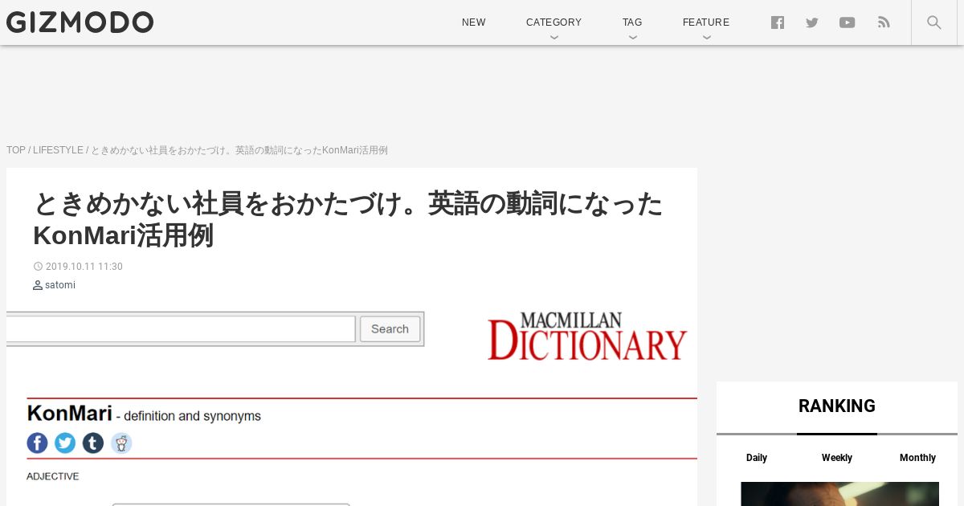Click the article headline text
The width and height of the screenshot is (964, 506).
pyautogui.click(x=348, y=219)
